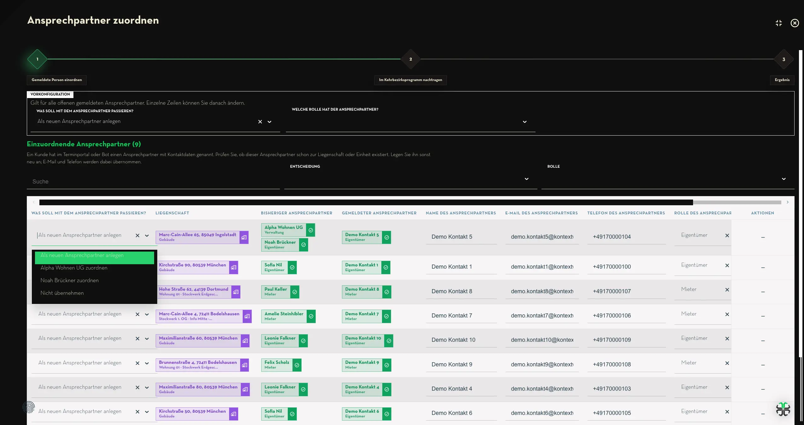
Task: Open building icon for Marc-Cain-Allee 65 Ingolstadt
Action: (244, 237)
